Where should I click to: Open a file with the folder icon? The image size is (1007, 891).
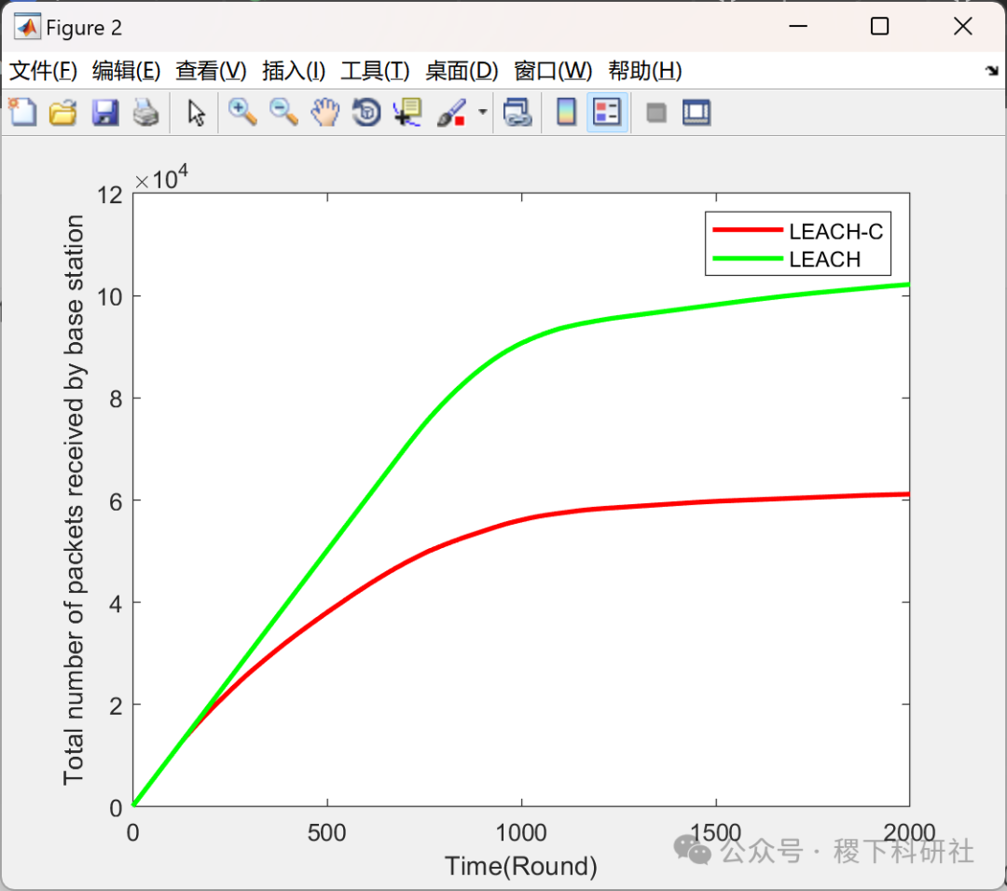(x=63, y=113)
